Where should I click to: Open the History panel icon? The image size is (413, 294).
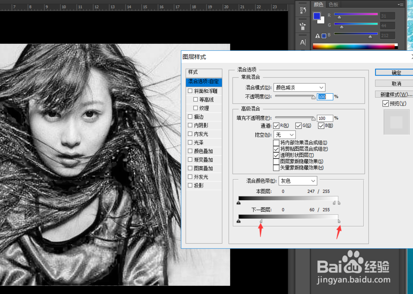[303, 10]
